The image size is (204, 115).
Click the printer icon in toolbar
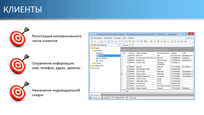(178, 42)
